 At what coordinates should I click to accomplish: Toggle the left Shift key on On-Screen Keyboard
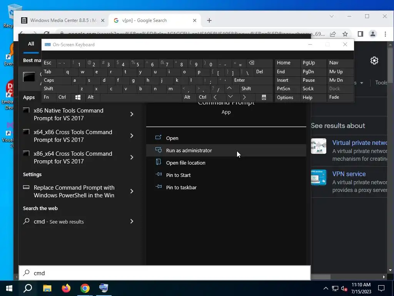point(60,89)
